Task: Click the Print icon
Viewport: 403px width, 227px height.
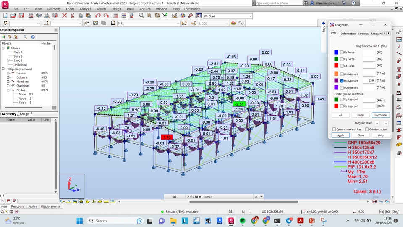Action: (x=31, y=16)
